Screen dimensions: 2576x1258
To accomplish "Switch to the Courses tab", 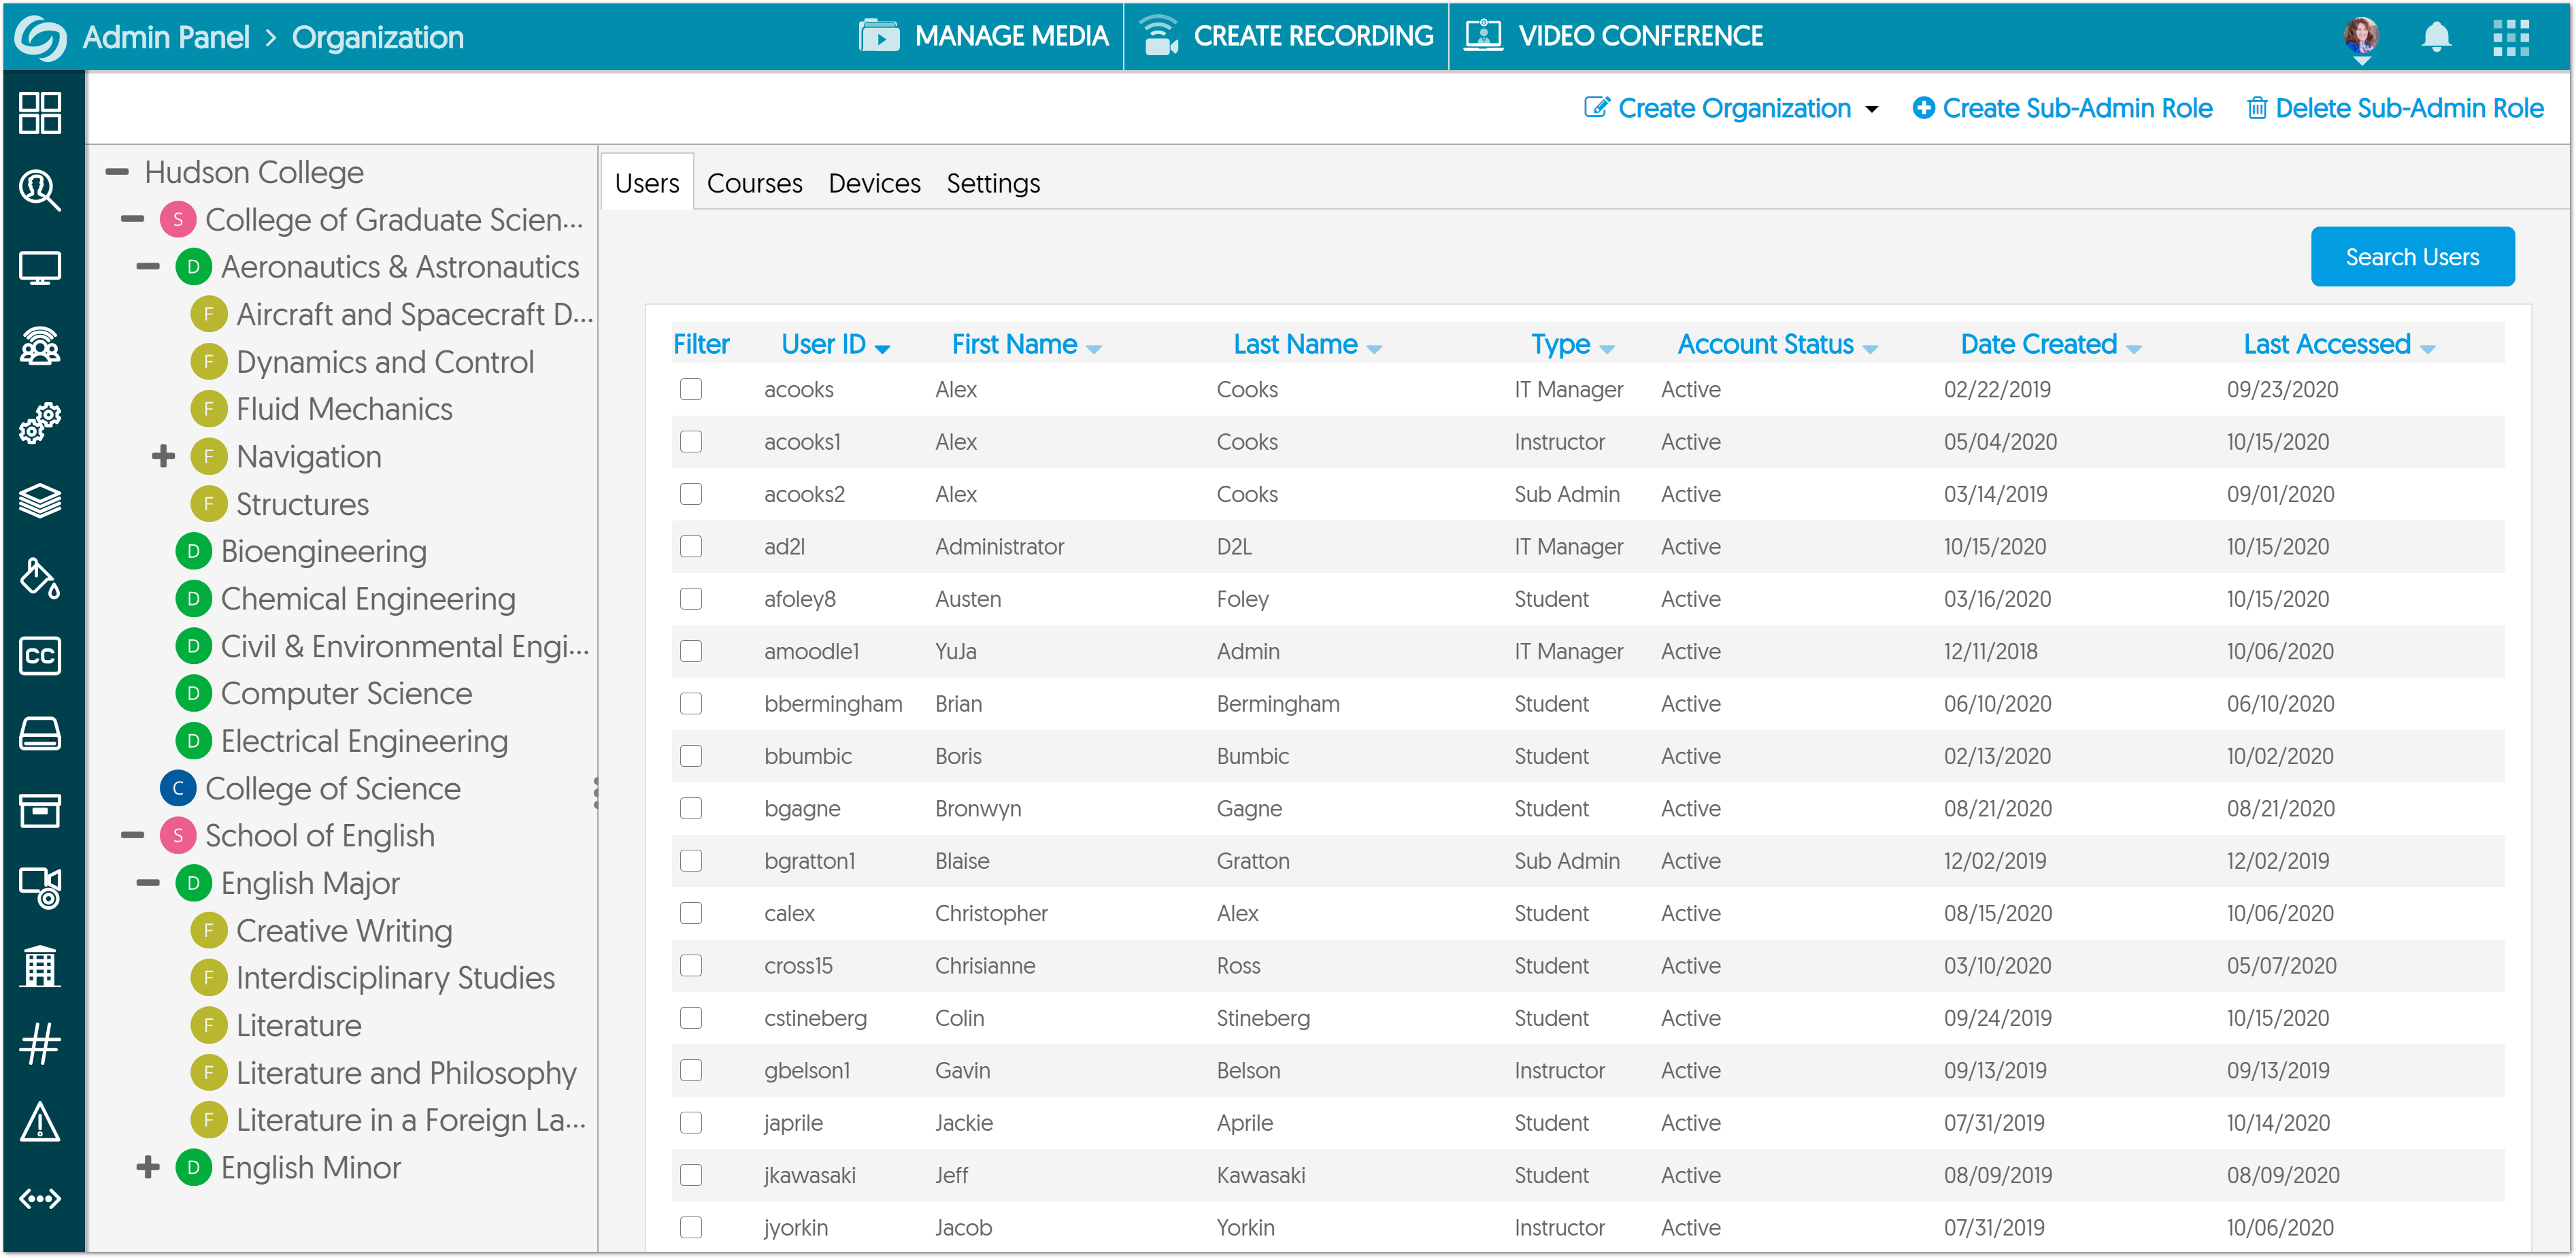I will point(755,182).
